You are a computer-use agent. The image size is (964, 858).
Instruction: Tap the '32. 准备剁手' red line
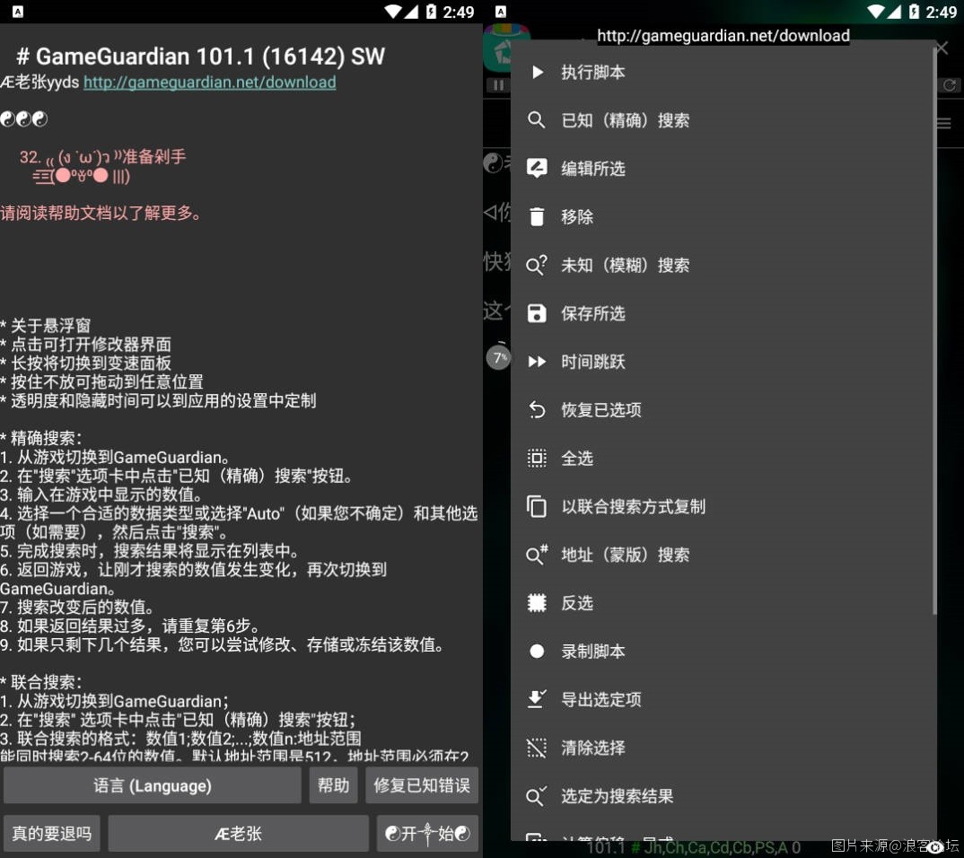tap(102, 157)
